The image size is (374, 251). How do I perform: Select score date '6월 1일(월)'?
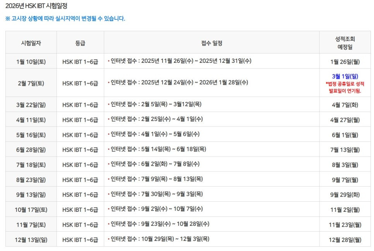(x=345, y=135)
